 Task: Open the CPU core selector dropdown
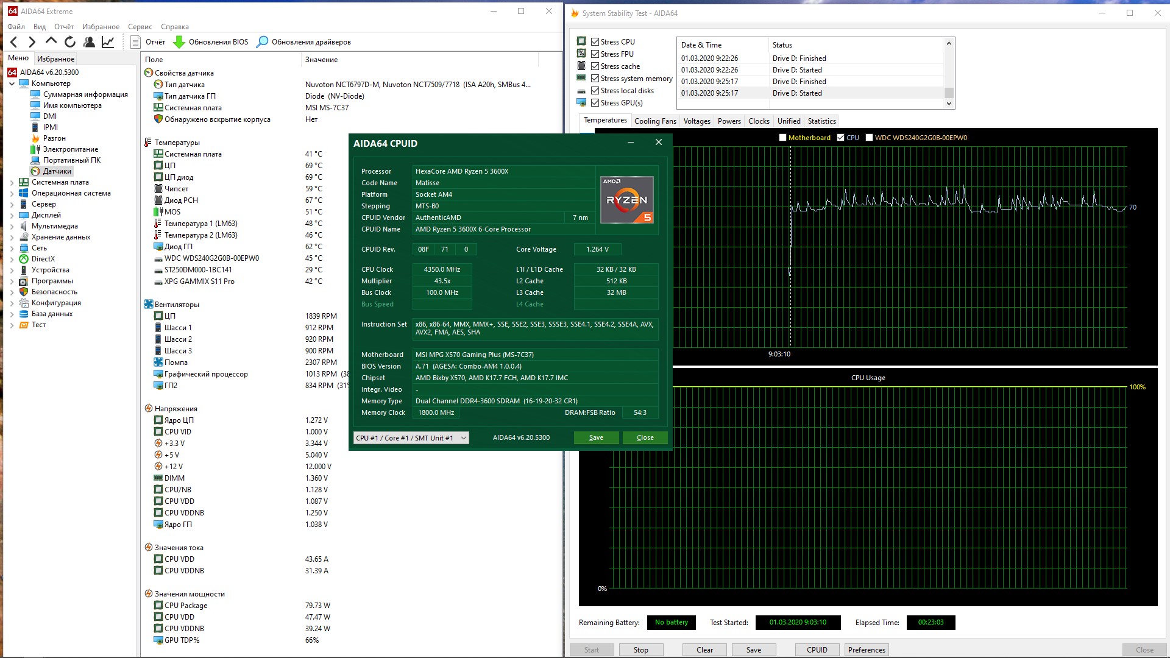(411, 438)
